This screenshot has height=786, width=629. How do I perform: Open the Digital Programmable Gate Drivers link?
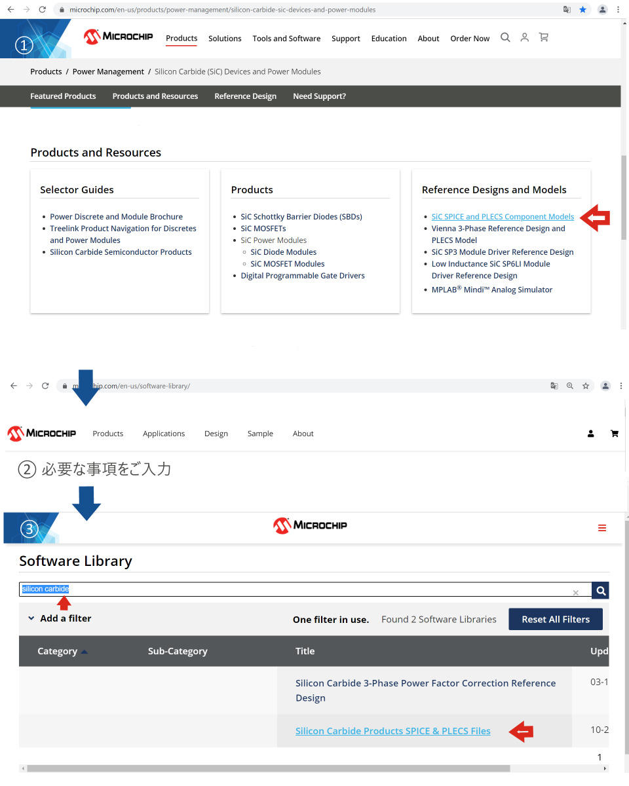pos(303,276)
